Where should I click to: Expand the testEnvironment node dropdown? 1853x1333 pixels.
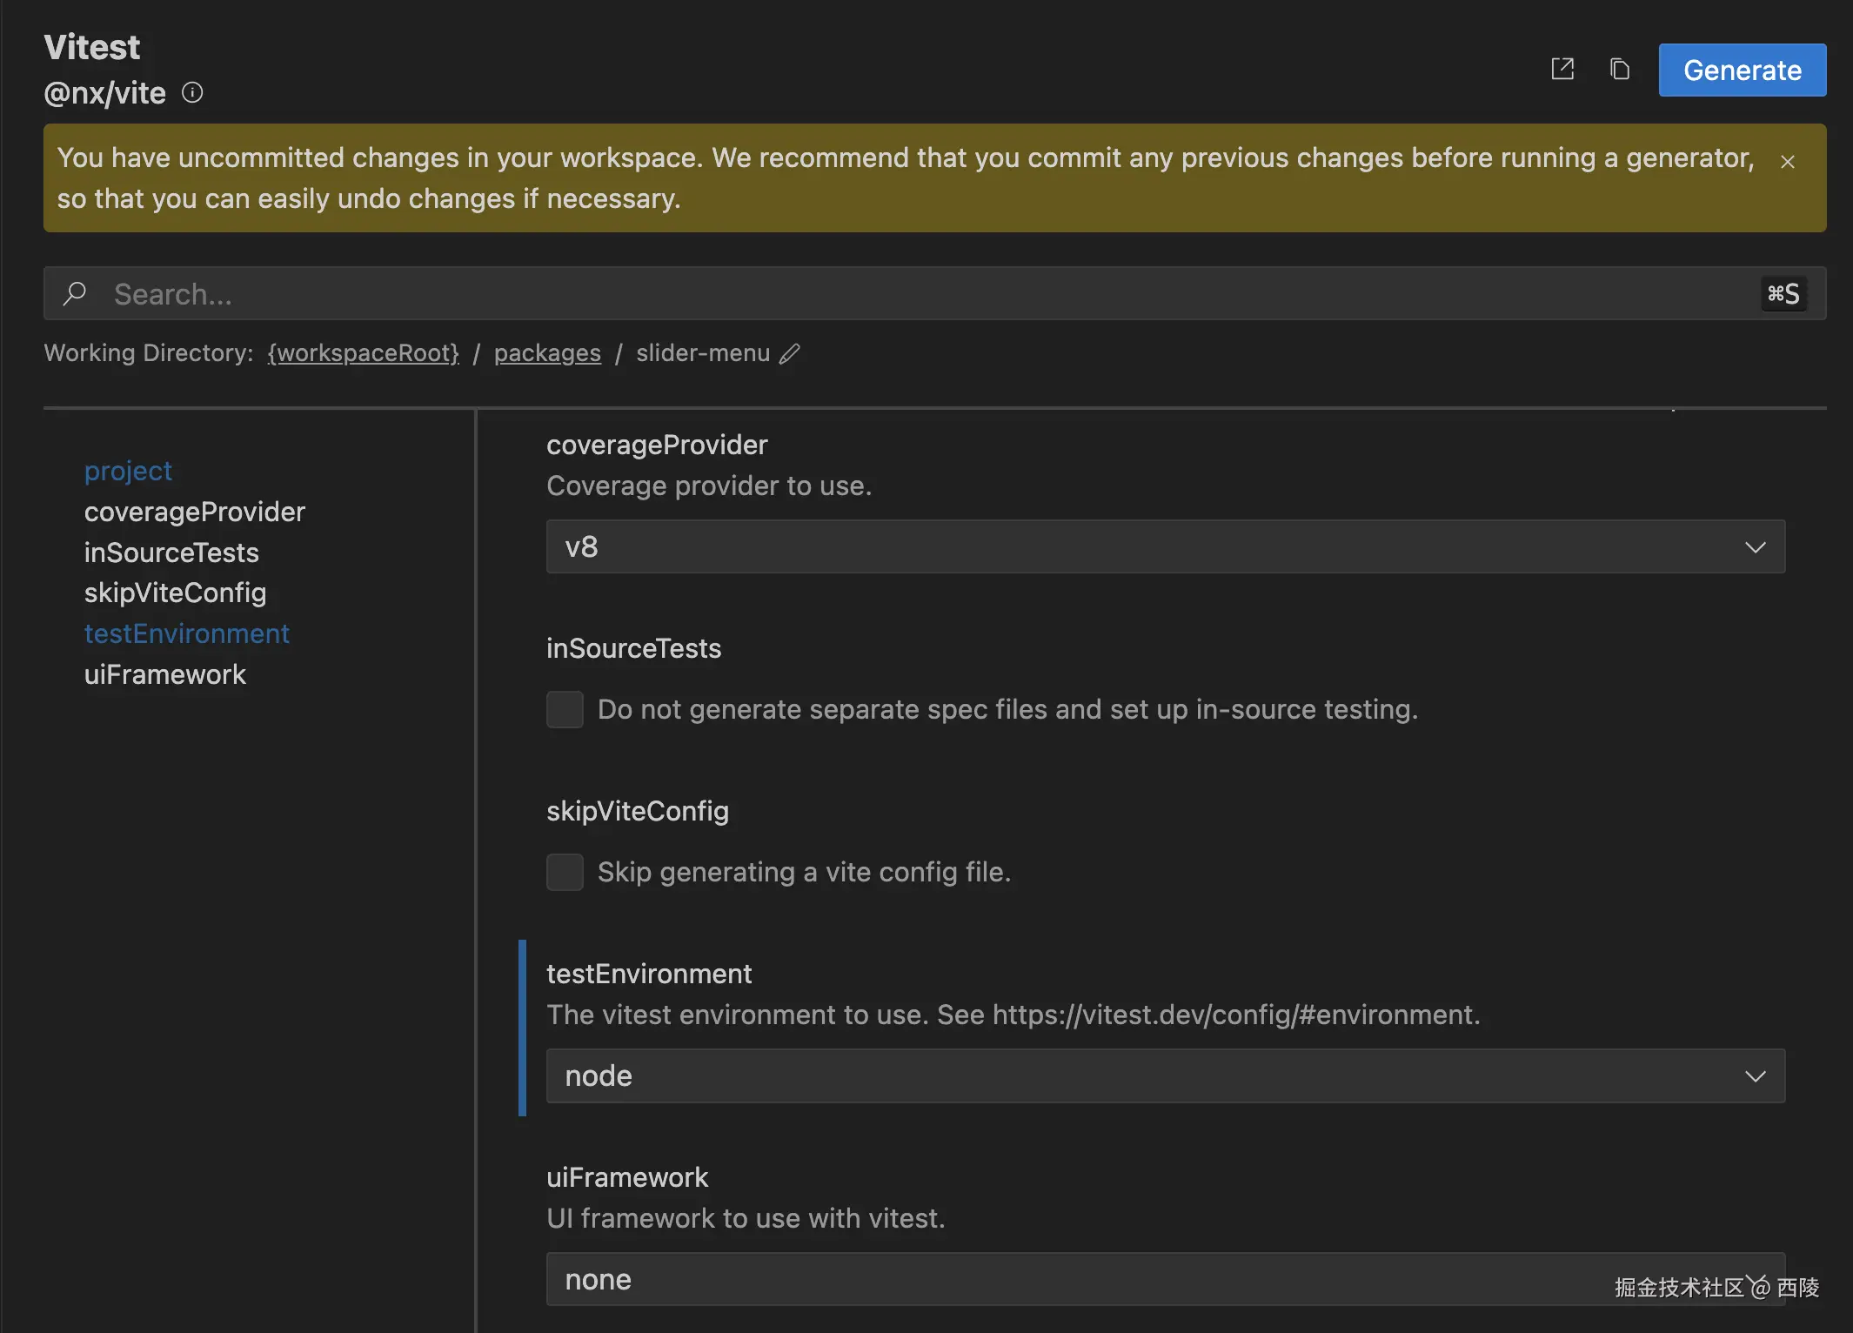point(1165,1075)
